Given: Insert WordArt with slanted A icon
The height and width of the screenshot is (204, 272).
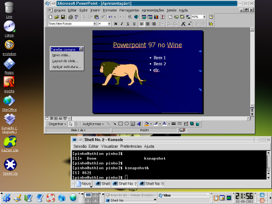Looking at the screenshot, I should (x=139, y=124).
